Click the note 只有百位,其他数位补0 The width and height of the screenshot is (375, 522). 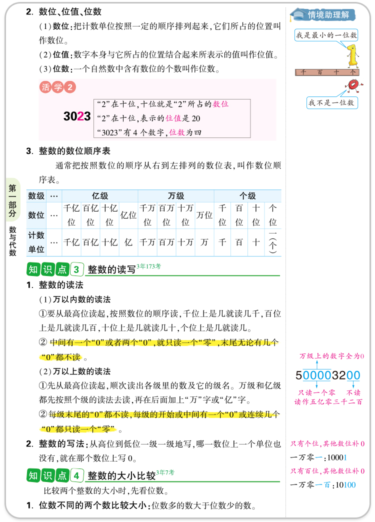[x=327, y=470]
